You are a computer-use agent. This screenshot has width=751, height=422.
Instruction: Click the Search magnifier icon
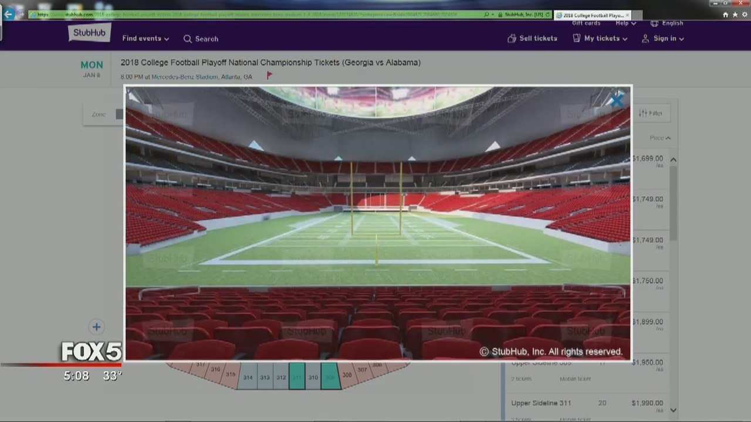point(187,39)
